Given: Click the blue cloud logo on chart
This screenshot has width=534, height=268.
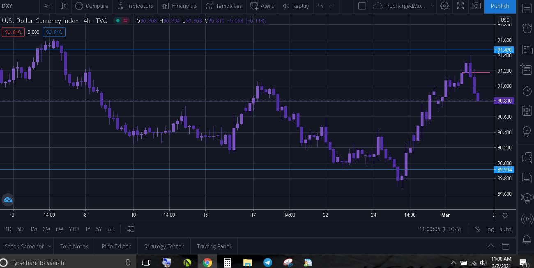Looking at the screenshot, I should pyautogui.click(x=8, y=200).
